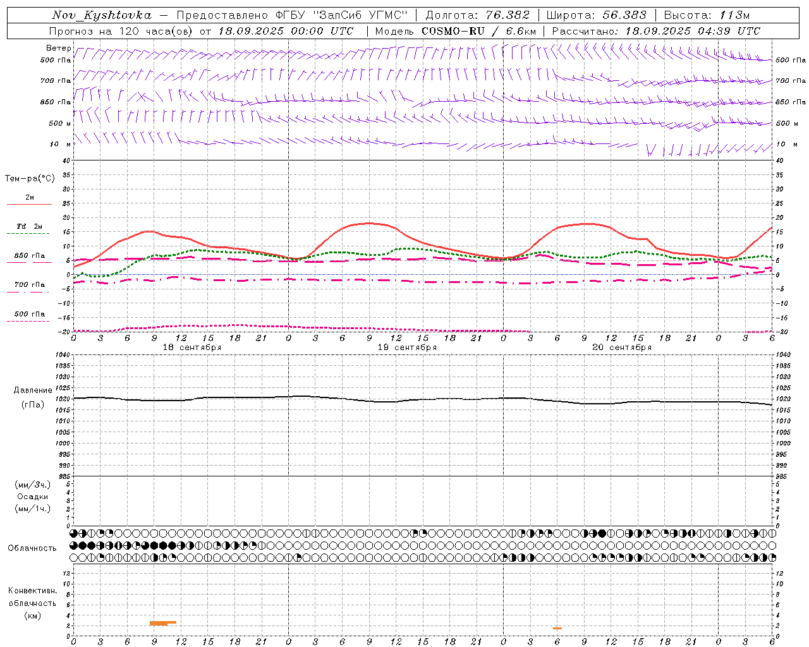The width and height of the screenshot is (809, 647).
Task: Click the Давление panel label
Action: click(x=33, y=390)
